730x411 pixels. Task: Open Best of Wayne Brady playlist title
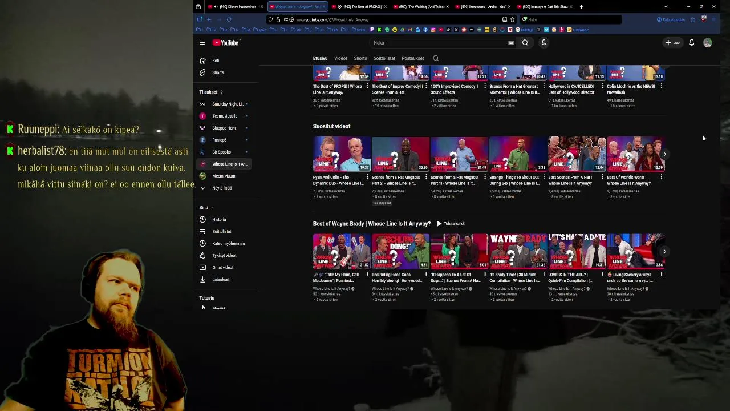[371, 224]
